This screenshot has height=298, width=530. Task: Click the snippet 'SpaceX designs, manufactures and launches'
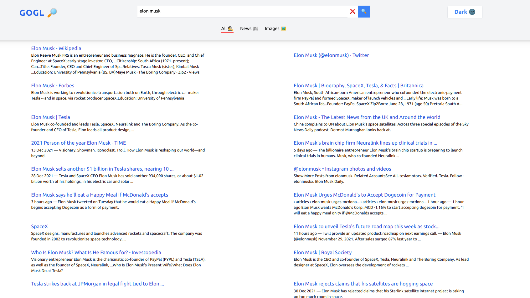pos(116,236)
